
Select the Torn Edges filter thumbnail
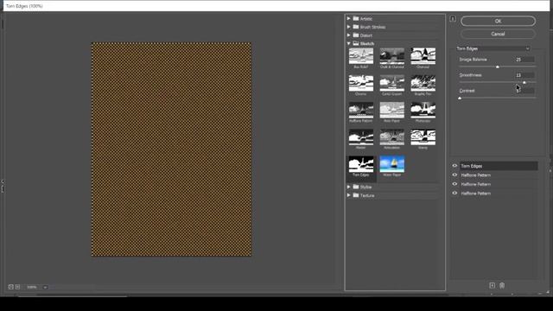361,164
